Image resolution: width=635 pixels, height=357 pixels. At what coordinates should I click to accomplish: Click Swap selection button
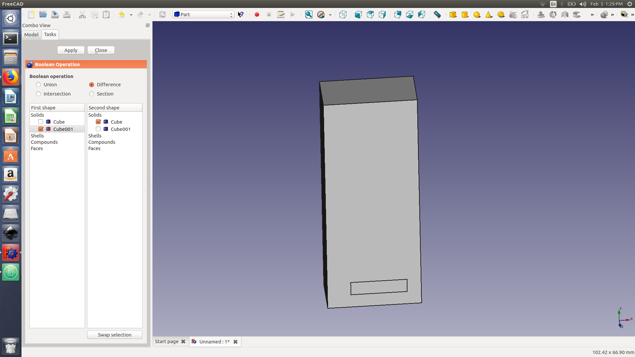(114, 335)
